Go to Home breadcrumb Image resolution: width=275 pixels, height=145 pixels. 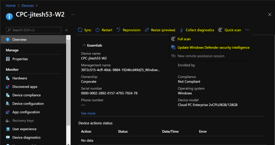pyautogui.click(x=10, y=6)
